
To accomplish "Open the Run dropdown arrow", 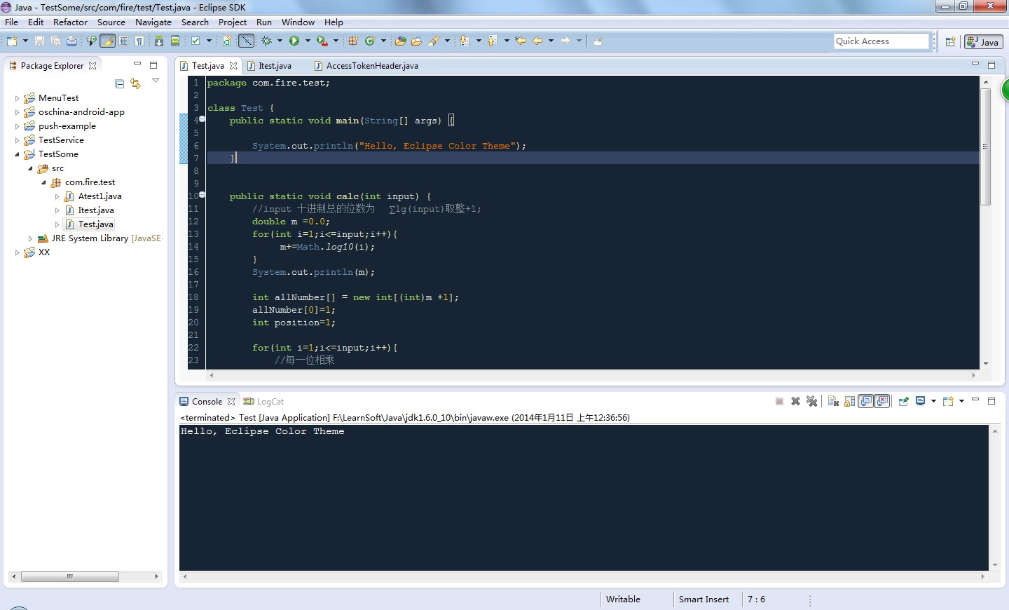I will coord(308,41).
